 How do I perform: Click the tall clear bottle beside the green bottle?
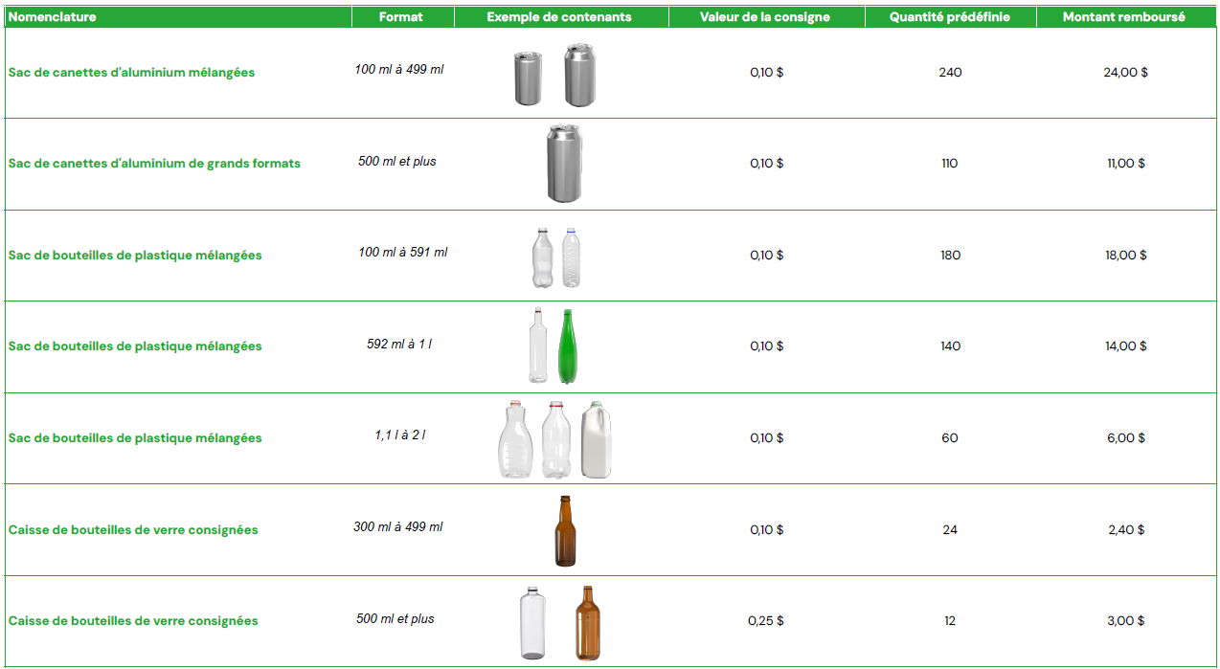pyautogui.click(x=537, y=346)
